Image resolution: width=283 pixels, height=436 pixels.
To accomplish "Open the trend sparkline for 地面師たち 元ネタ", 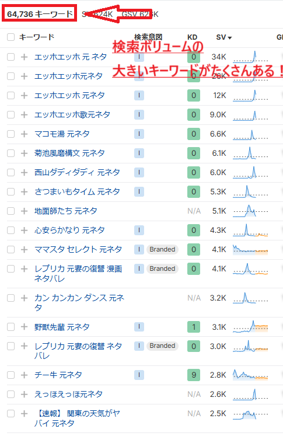I will (250, 211).
